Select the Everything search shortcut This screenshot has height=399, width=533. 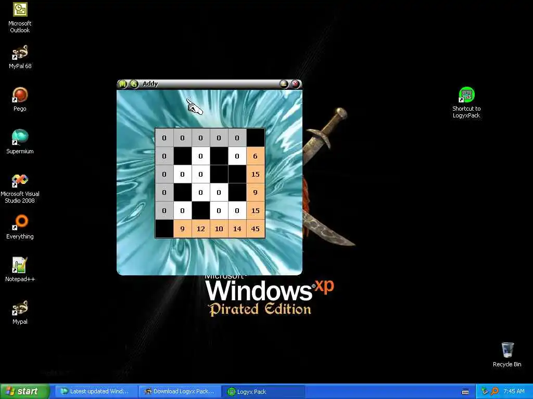tap(20, 227)
